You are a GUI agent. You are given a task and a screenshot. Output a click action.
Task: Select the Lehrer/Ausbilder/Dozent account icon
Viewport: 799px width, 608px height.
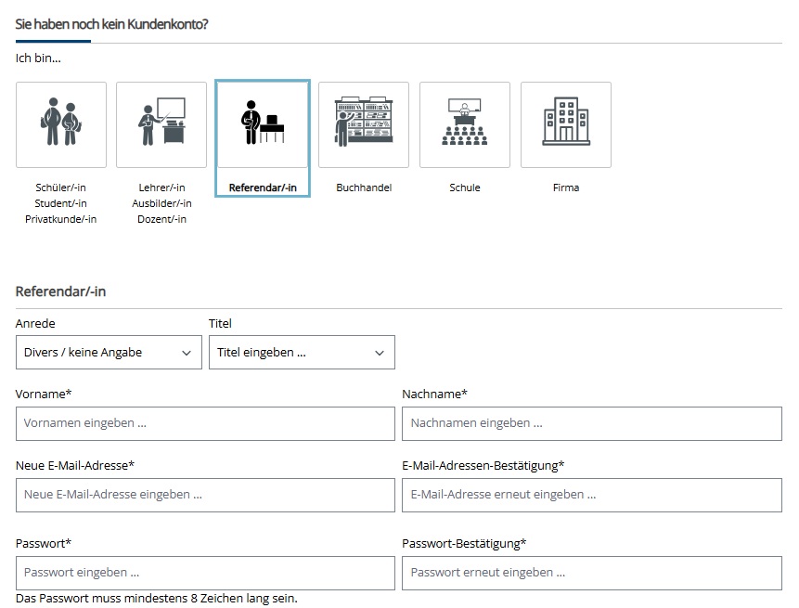161,124
